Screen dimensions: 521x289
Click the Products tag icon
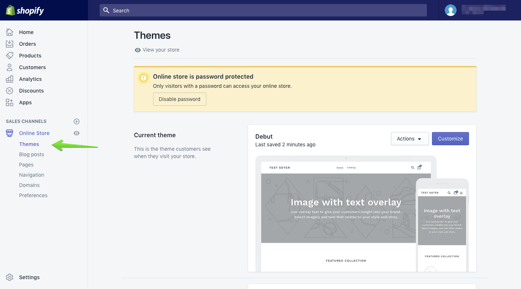(x=10, y=56)
